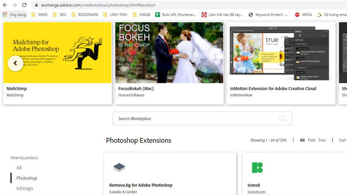Click the Remove.bg layers icon
This screenshot has height=195, width=347.
coord(119,167)
